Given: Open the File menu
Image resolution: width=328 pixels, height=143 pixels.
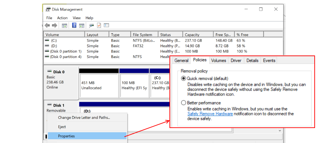Looking at the screenshot, I should 49,18.
